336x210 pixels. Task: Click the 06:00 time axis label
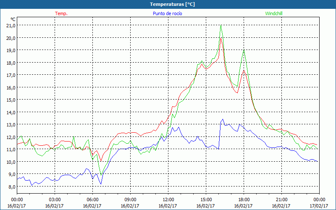point(92,199)
